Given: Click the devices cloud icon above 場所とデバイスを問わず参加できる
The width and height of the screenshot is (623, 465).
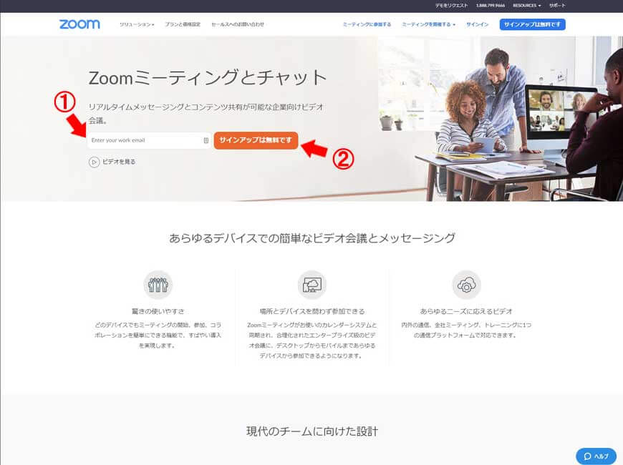Looking at the screenshot, I should (x=312, y=285).
